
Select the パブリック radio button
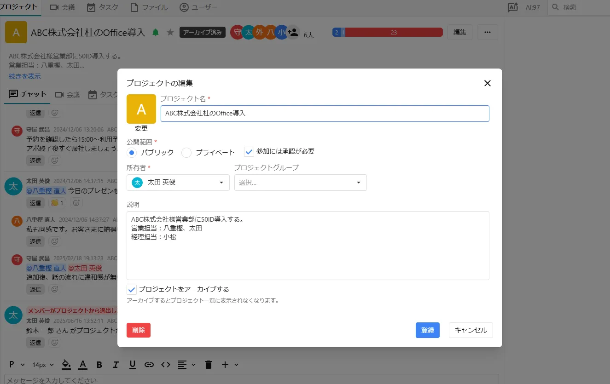132,153
